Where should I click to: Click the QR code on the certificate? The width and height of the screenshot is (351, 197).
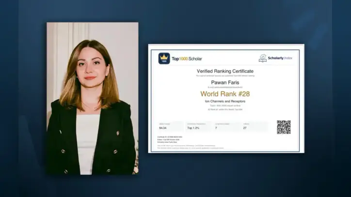click(284, 127)
